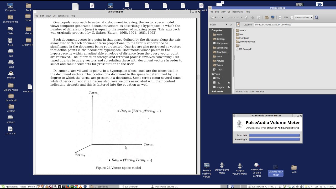
Task: Switch to ISR-Book.pdf taskbar button
Action: [135, 187]
